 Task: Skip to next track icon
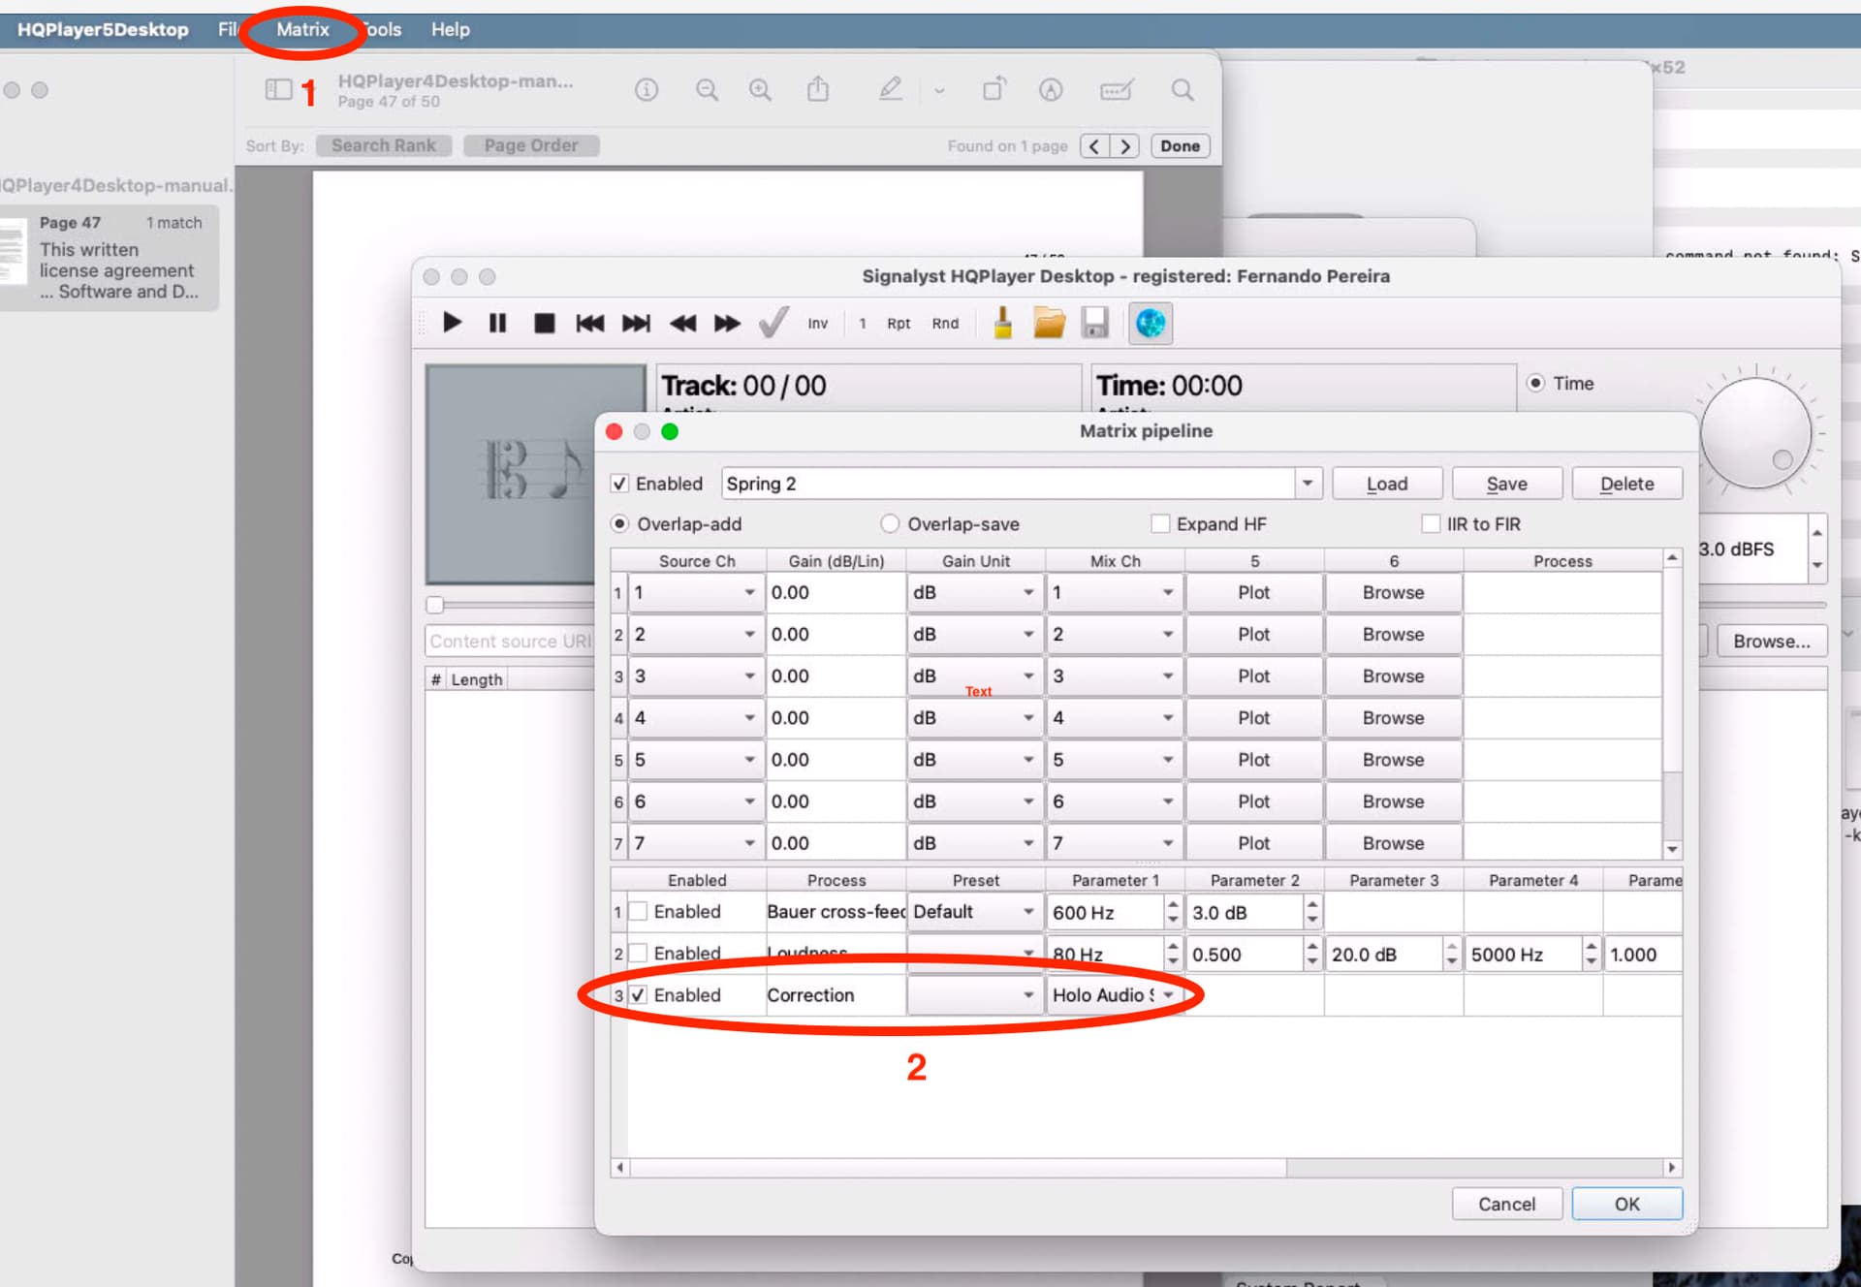tap(636, 323)
